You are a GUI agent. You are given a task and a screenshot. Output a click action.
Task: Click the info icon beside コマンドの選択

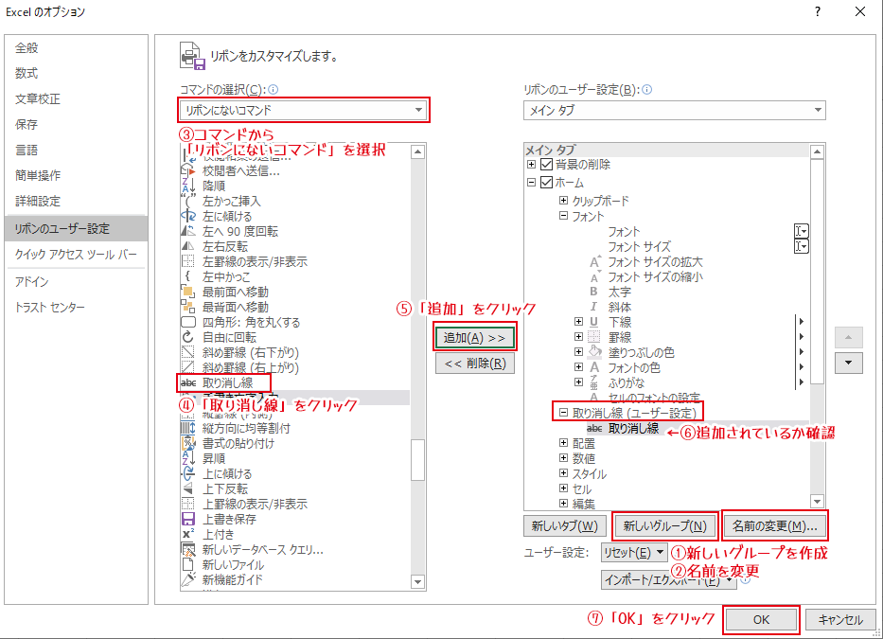[274, 90]
